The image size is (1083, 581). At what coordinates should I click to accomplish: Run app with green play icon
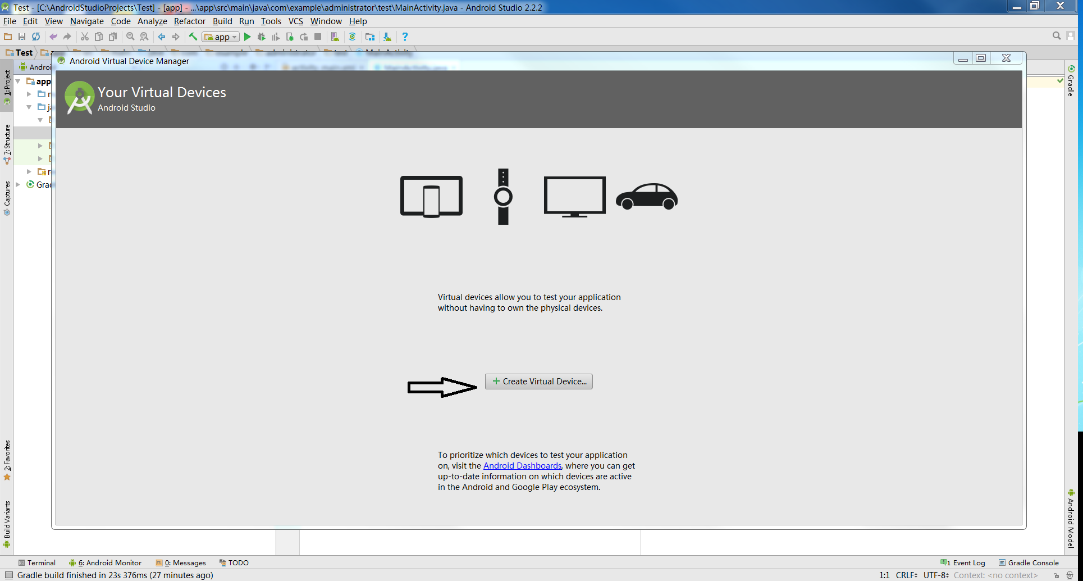[x=247, y=37]
